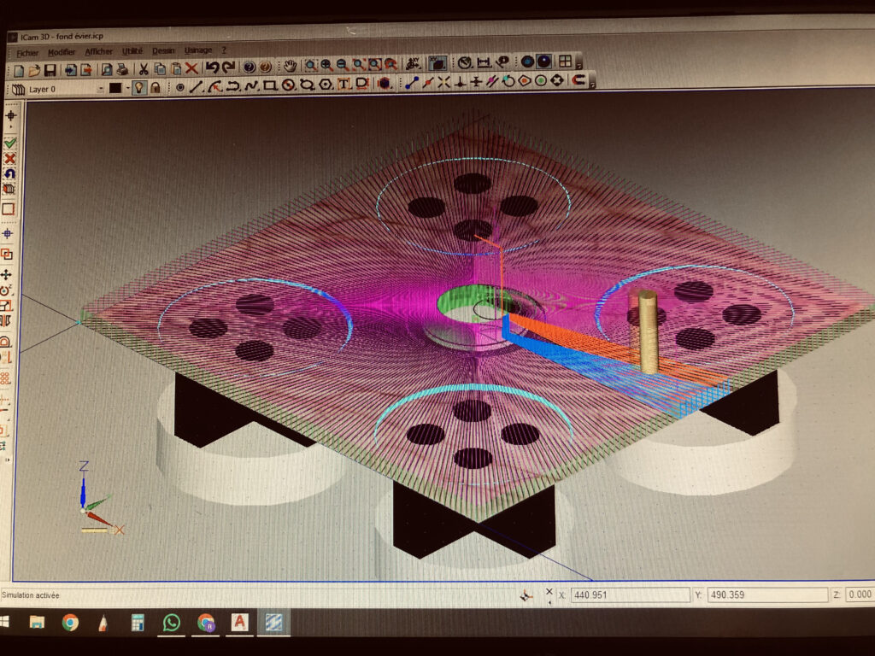Select the Rectangle drawing tool
875x656 pixels.
click(270, 85)
